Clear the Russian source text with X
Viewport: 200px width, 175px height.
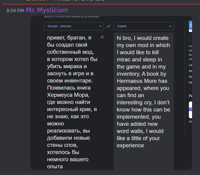pyautogui.click(x=102, y=37)
